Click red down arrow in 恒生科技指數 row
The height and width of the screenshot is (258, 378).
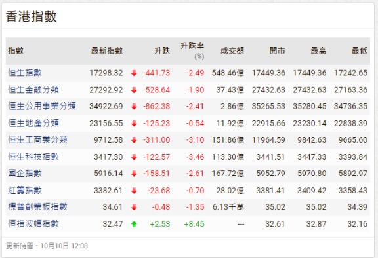point(134,157)
